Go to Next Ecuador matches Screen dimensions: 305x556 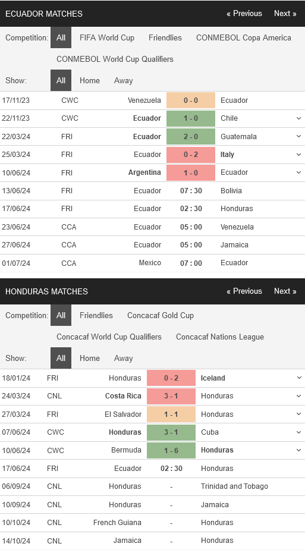tap(285, 14)
